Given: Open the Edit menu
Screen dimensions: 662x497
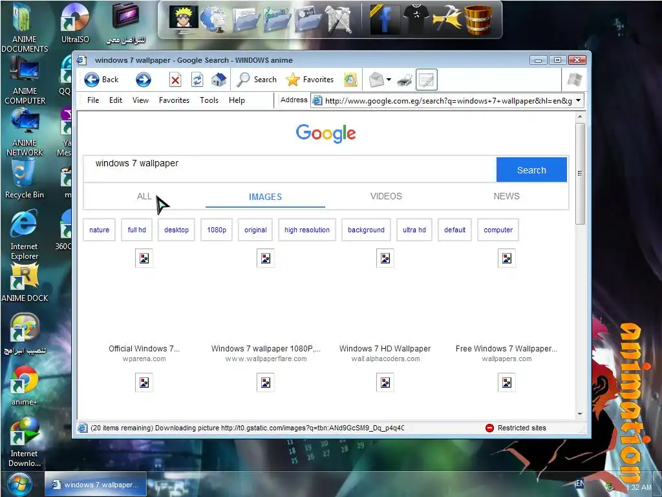Looking at the screenshot, I should [x=116, y=100].
